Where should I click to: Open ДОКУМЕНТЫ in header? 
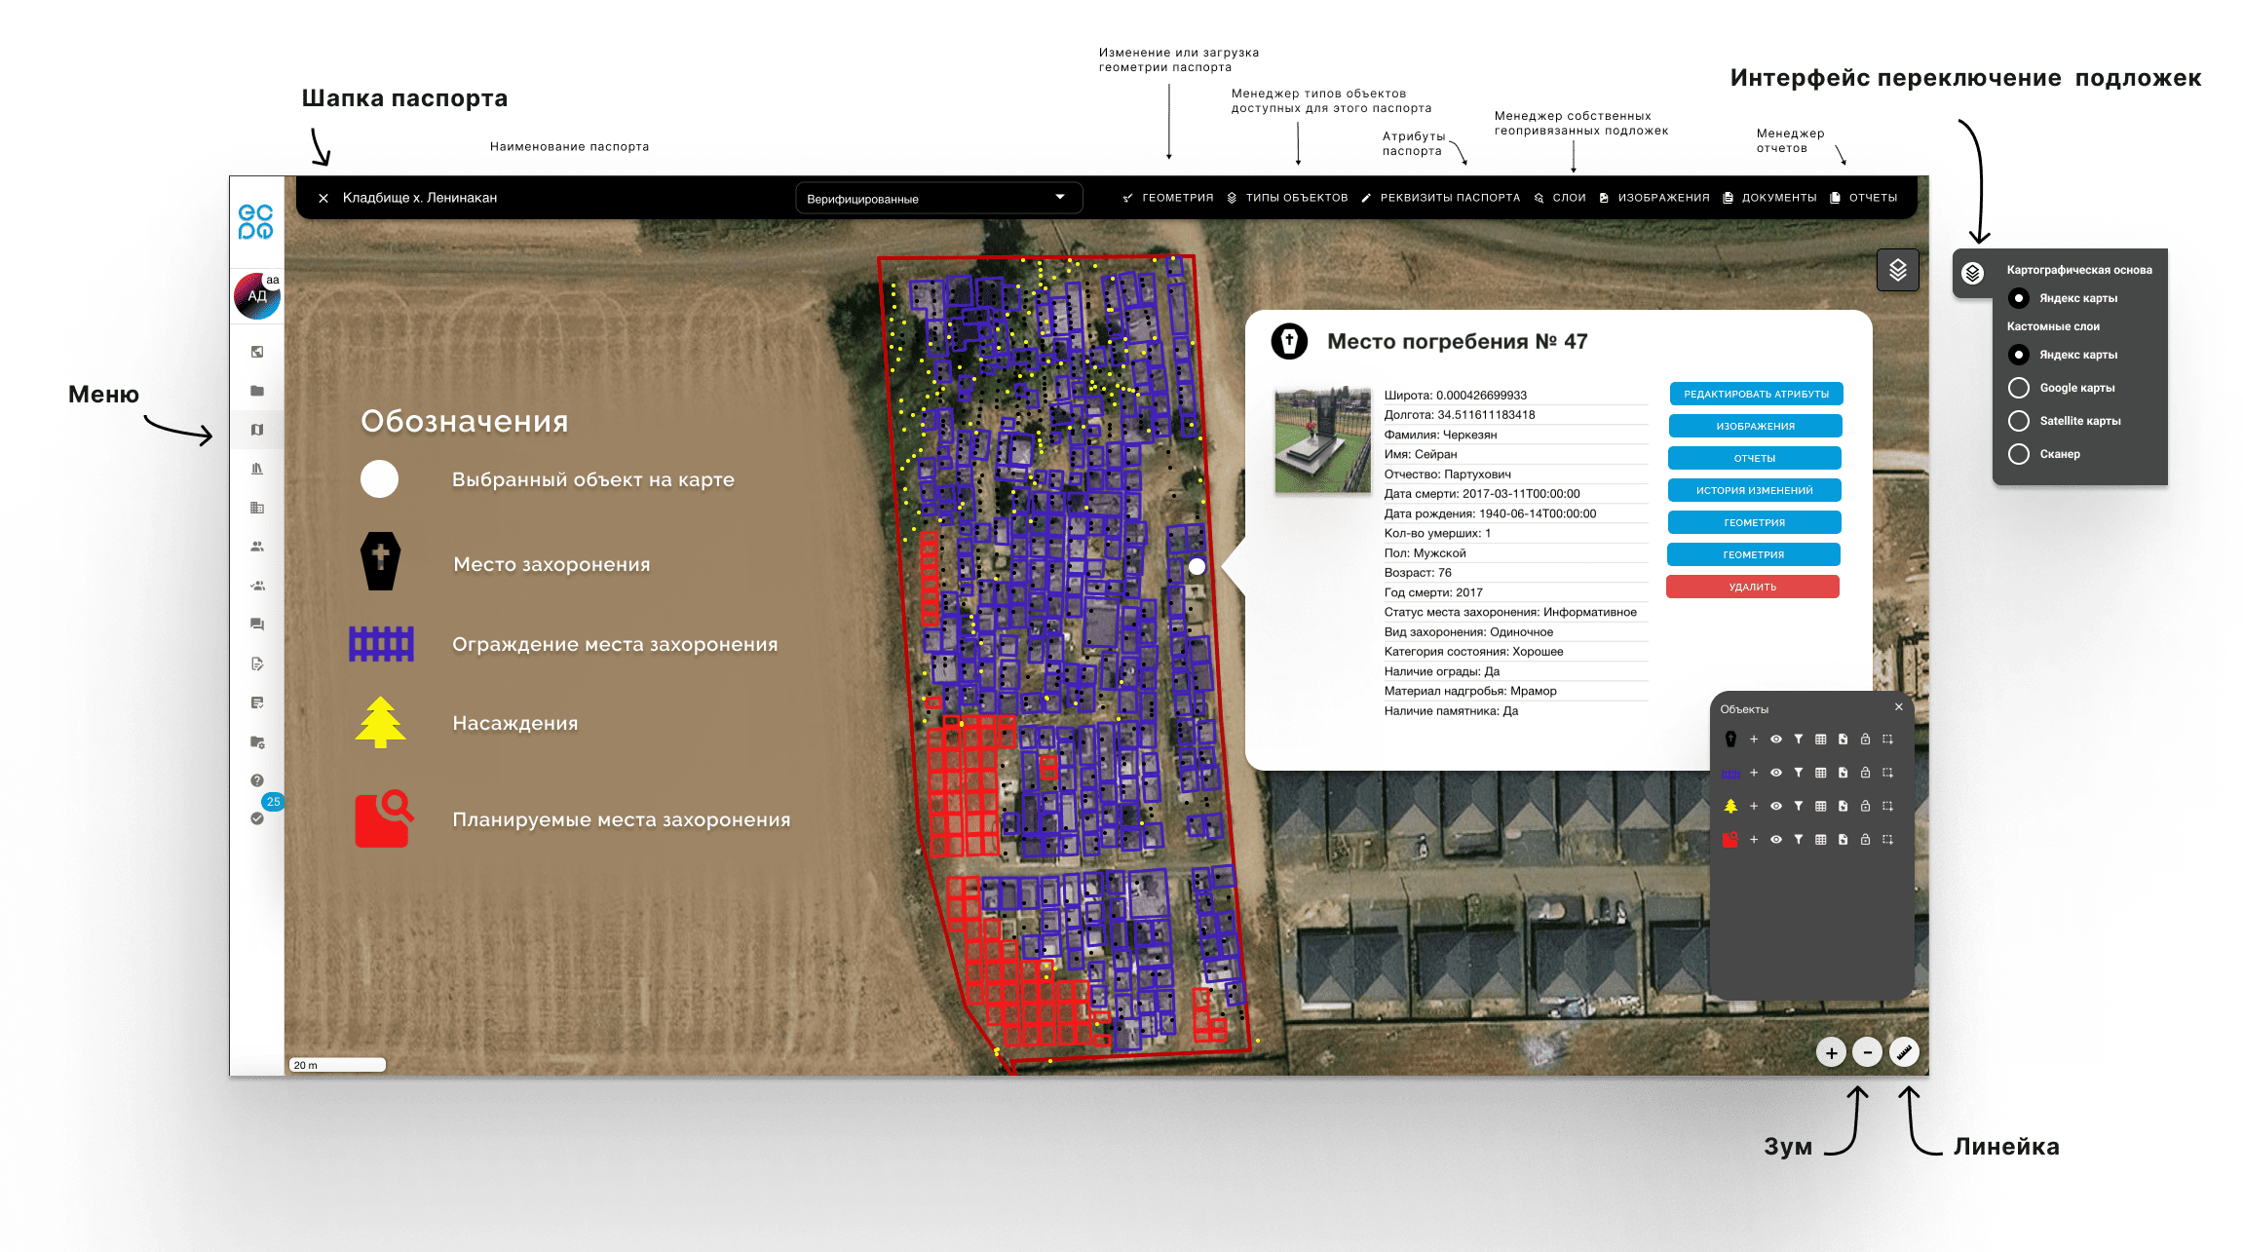[x=1769, y=198]
